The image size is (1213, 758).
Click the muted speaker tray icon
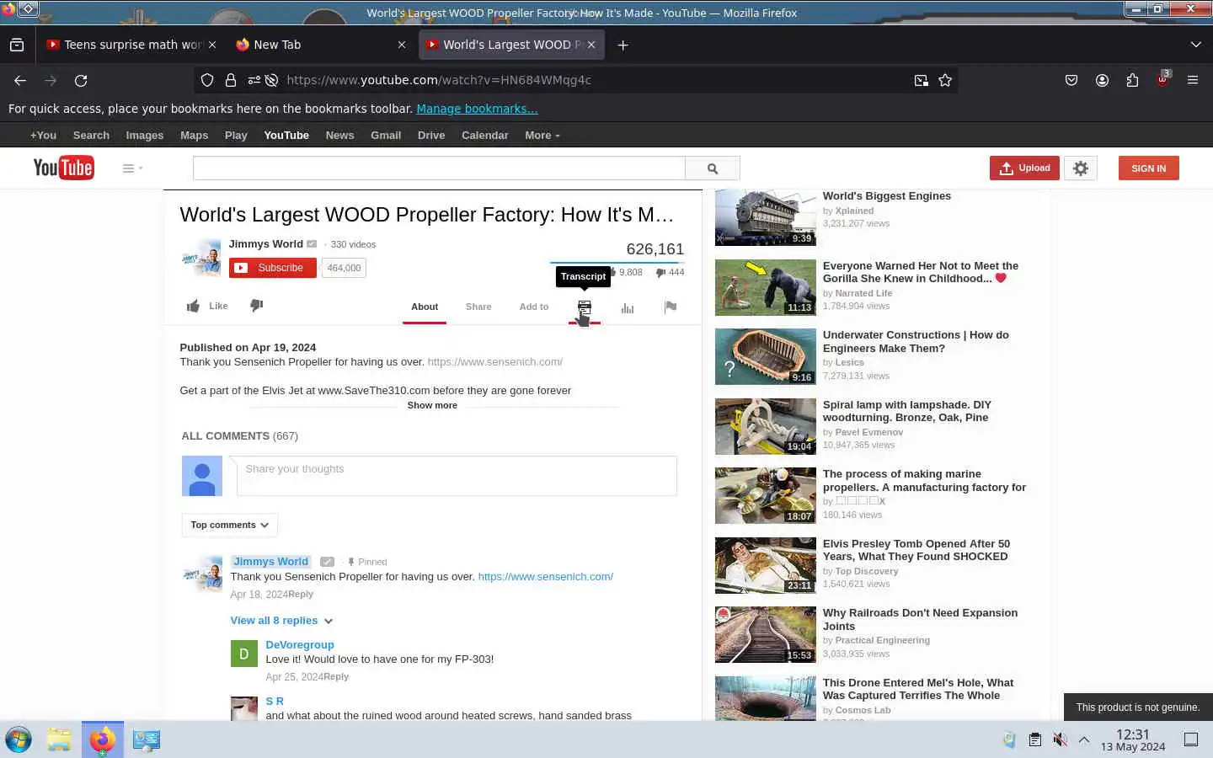[x=1060, y=739]
